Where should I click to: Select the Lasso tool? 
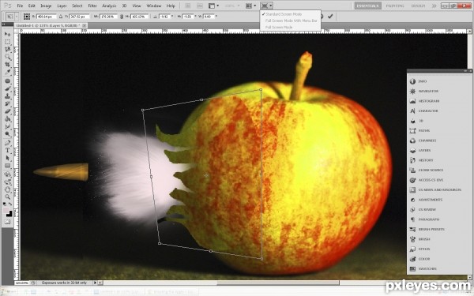(8, 49)
